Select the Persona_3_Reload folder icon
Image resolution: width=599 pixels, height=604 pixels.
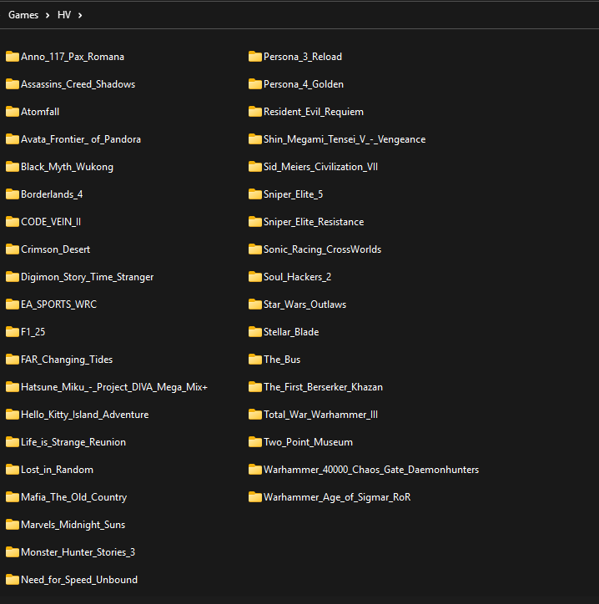[x=255, y=57]
